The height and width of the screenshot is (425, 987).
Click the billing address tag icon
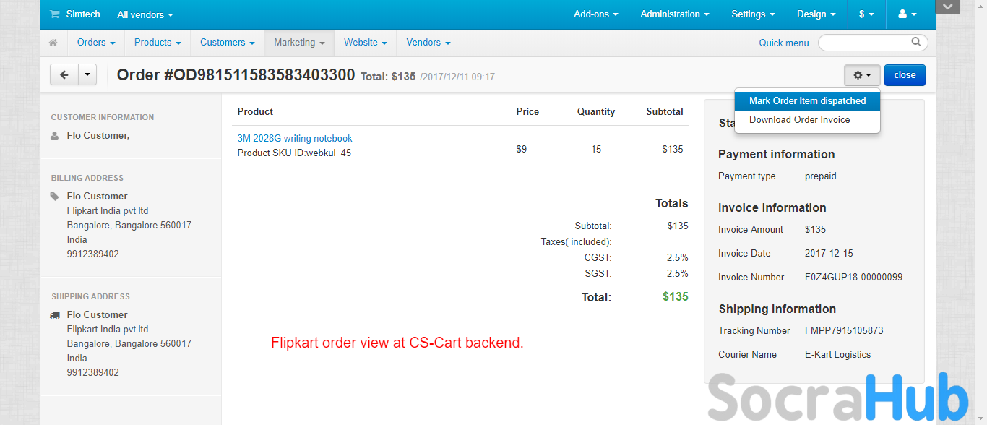click(x=55, y=196)
